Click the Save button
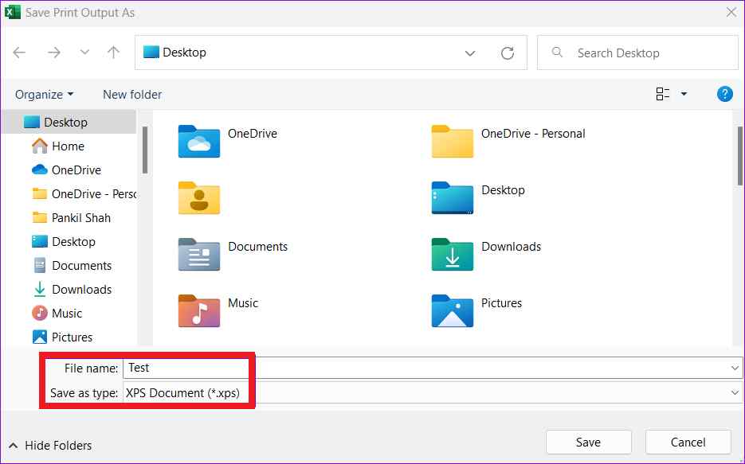The width and height of the screenshot is (745, 464). pyautogui.click(x=589, y=443)
